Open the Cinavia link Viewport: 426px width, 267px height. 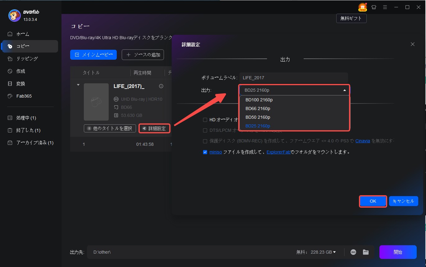tap(362, 141)
